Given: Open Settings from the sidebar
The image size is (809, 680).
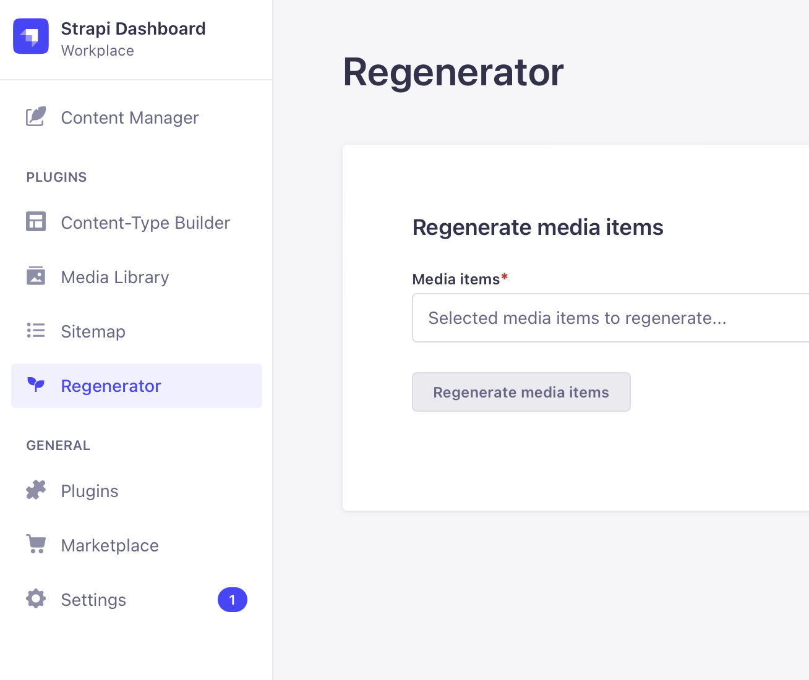Looking at the screenshot, I should (93, 600).
